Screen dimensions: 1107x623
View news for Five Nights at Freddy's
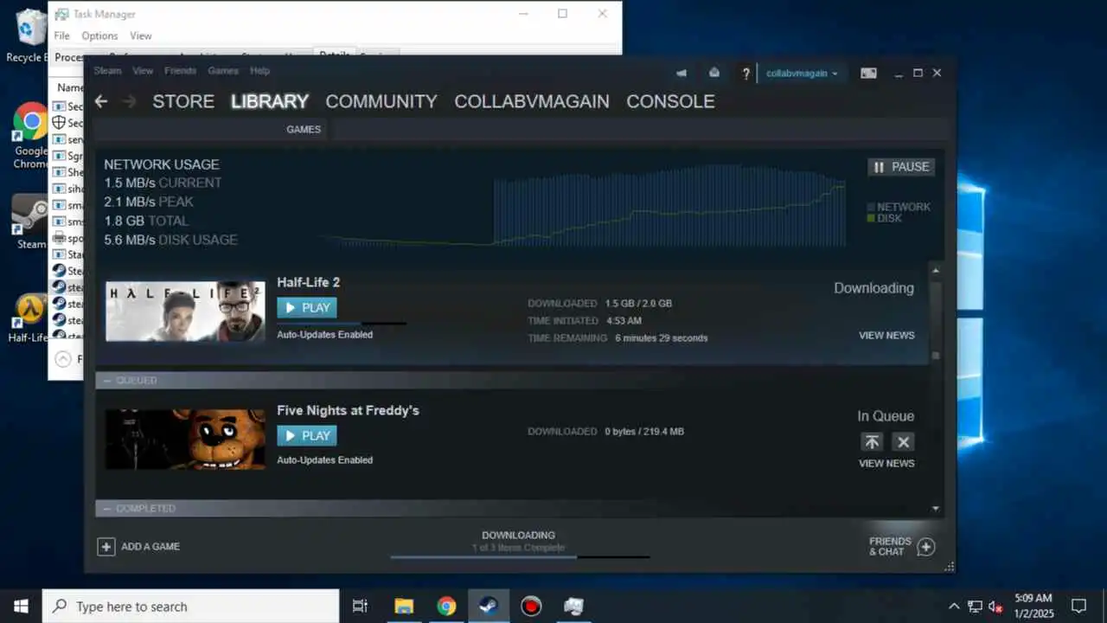tap(886, 464)
